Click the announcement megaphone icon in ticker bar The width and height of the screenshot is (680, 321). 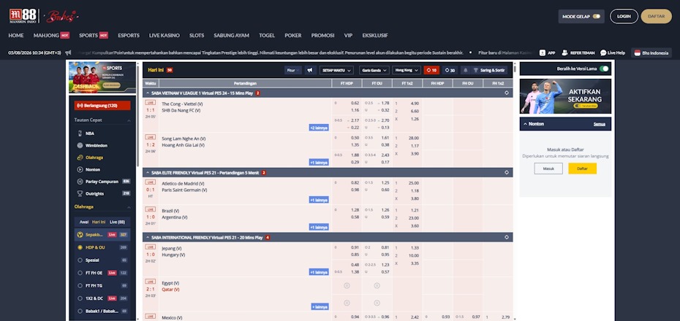tap(68, 53)
